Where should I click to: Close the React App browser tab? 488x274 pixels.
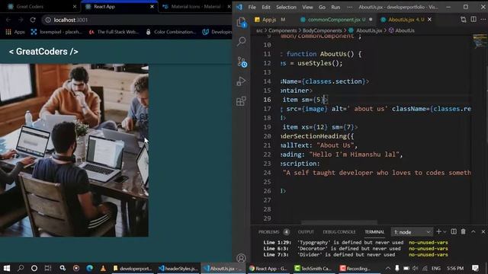pos(152,7)
